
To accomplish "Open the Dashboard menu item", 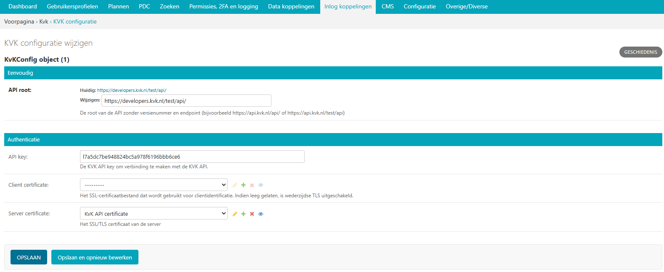I will (23, 7).
